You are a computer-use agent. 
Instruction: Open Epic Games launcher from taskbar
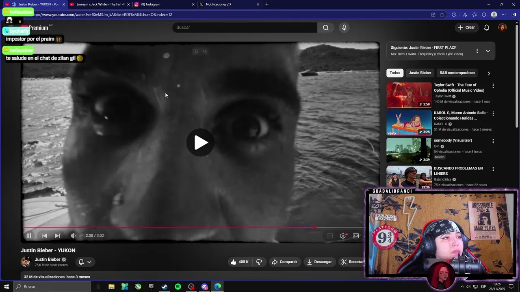[x=151, y=287]
